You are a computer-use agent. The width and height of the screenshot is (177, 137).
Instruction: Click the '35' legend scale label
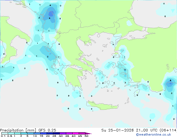click(x=67, y=136)
